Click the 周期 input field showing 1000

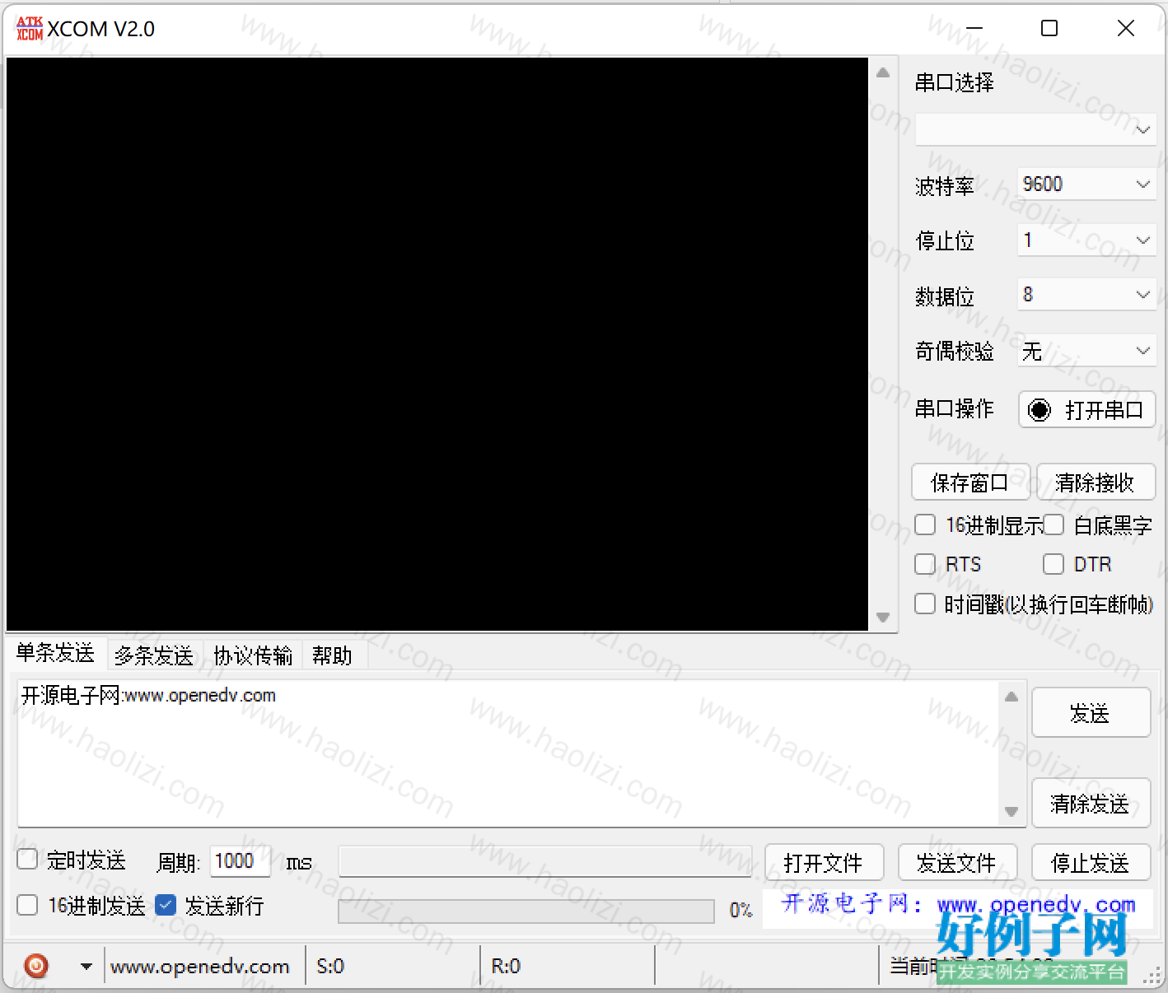[240, 861]
